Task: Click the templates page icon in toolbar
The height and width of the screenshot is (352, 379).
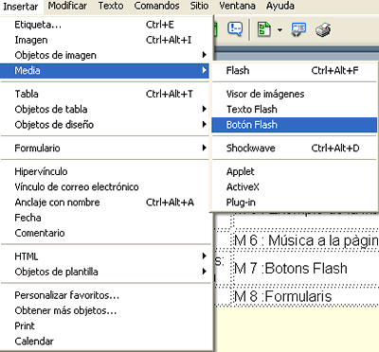Action: [264, 29]
